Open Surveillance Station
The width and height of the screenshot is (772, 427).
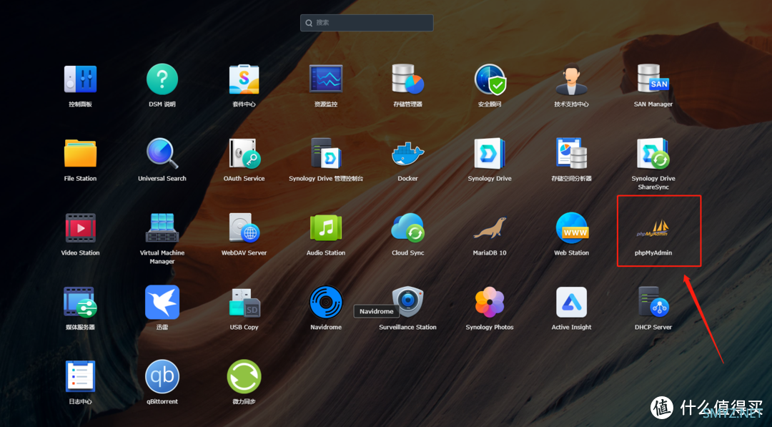(407, 303)
